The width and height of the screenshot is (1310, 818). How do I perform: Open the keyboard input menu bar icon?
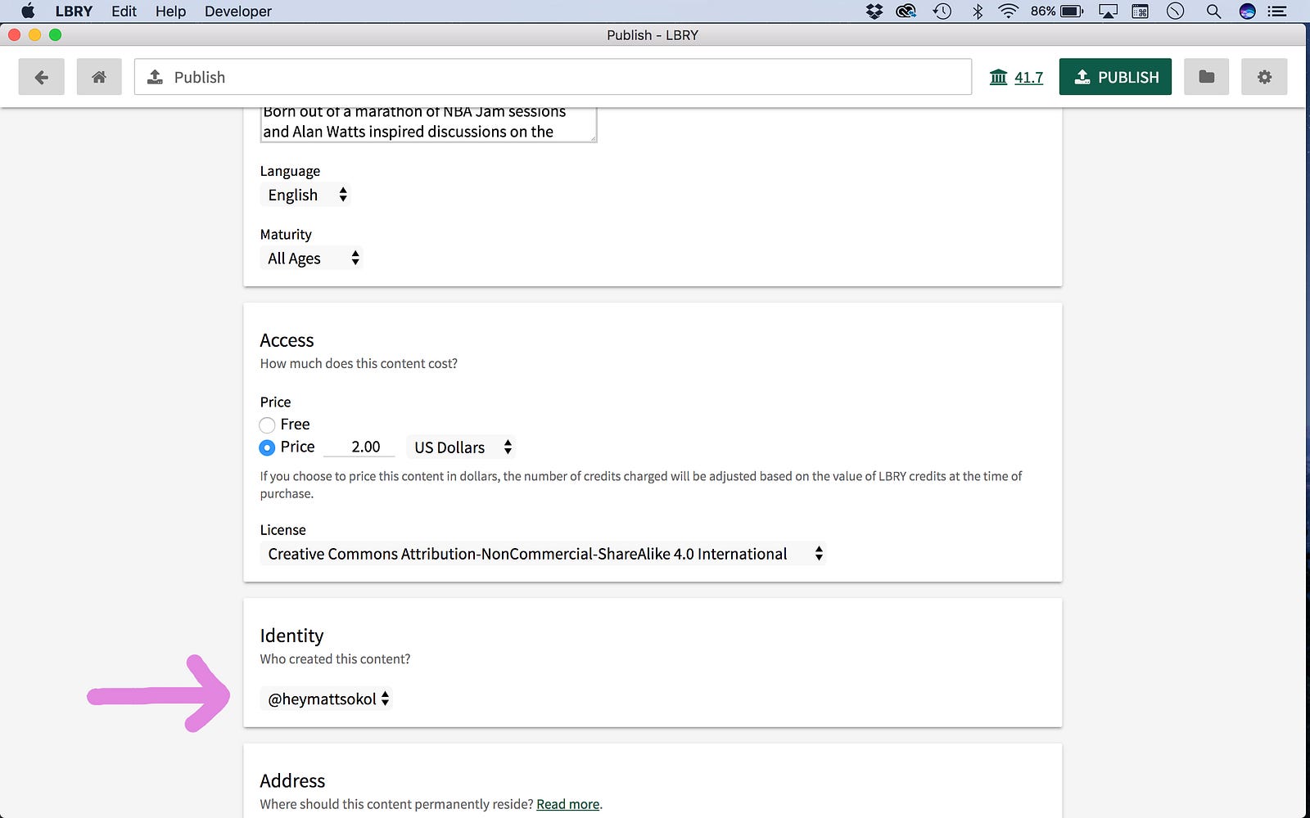point(1141,11)
